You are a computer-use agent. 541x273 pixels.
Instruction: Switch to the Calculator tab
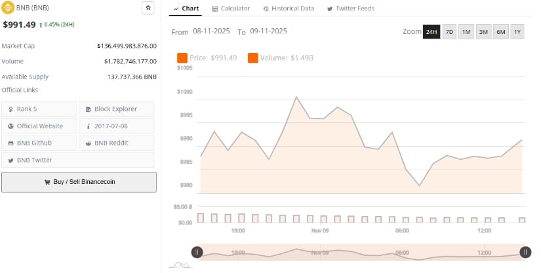[x=231, y=9]
